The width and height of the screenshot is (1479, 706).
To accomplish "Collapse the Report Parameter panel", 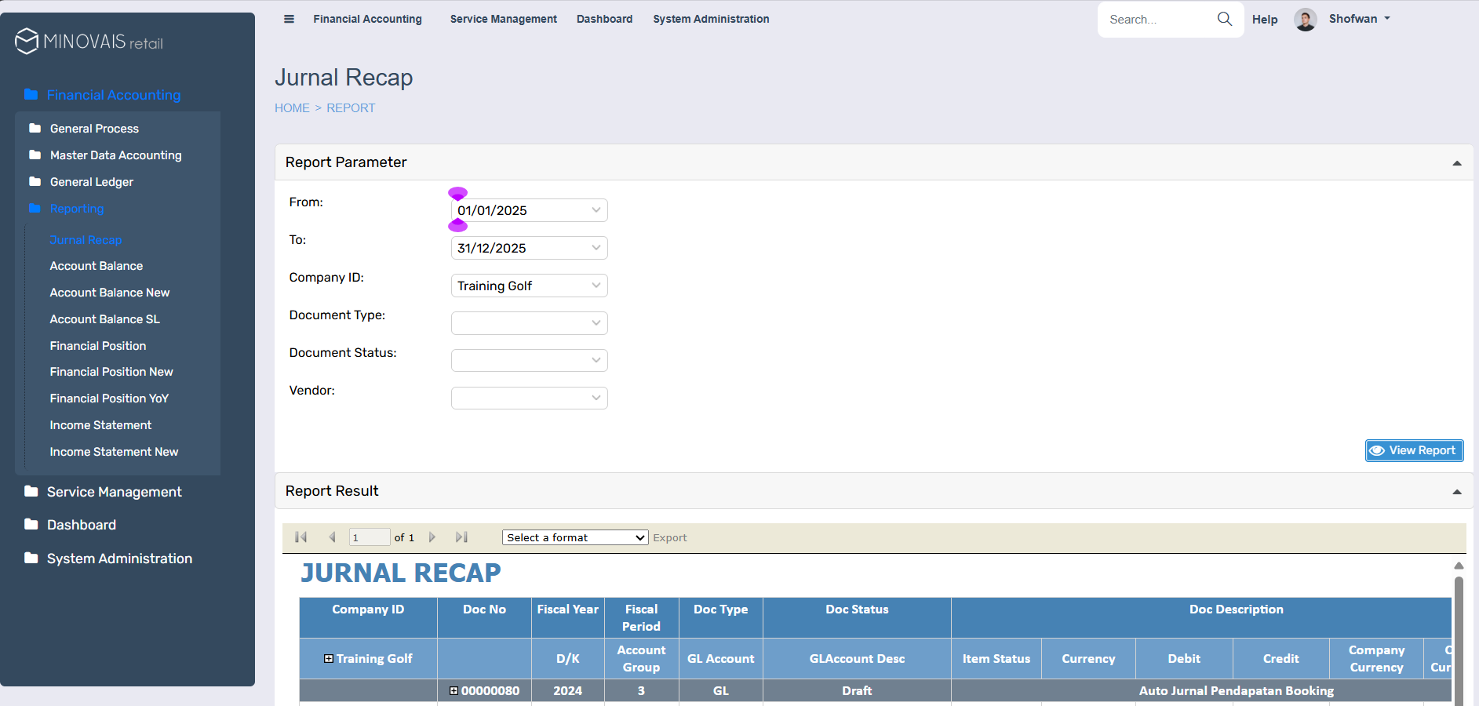I will click(x=1456, y=163).
